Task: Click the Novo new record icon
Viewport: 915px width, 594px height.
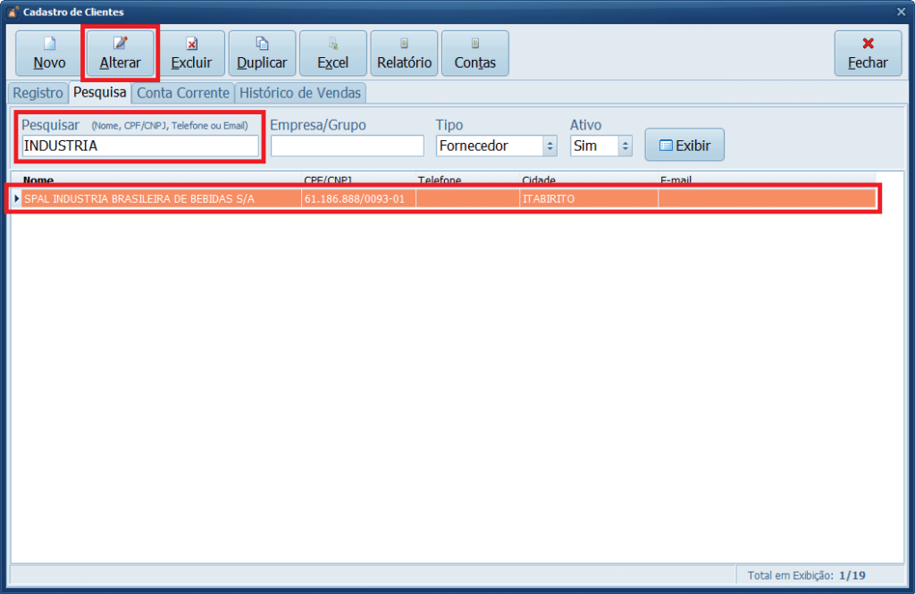Action: (x=50, y=44)
